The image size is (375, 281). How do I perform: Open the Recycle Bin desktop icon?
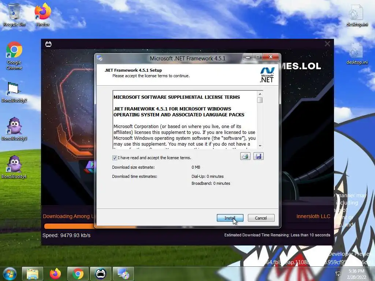[14, 15]
